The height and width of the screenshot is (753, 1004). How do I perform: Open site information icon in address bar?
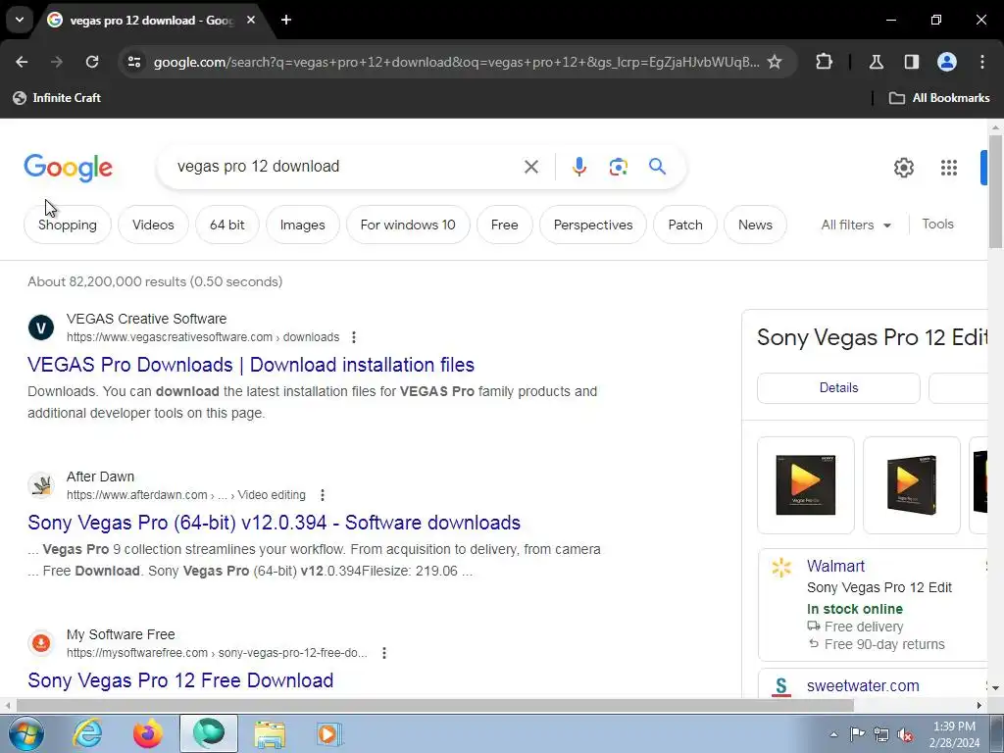134,62
